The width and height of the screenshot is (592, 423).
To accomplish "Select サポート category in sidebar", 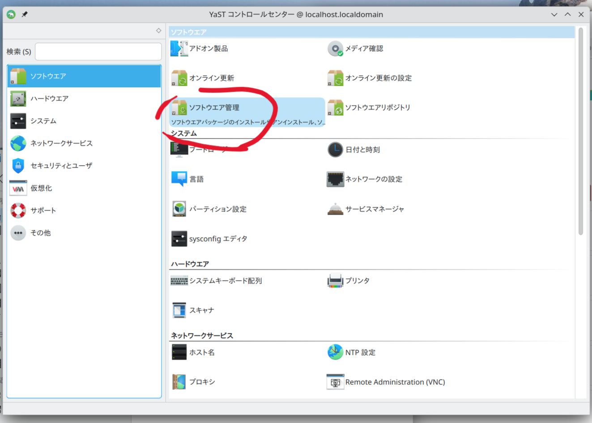I will coord(84,210).
